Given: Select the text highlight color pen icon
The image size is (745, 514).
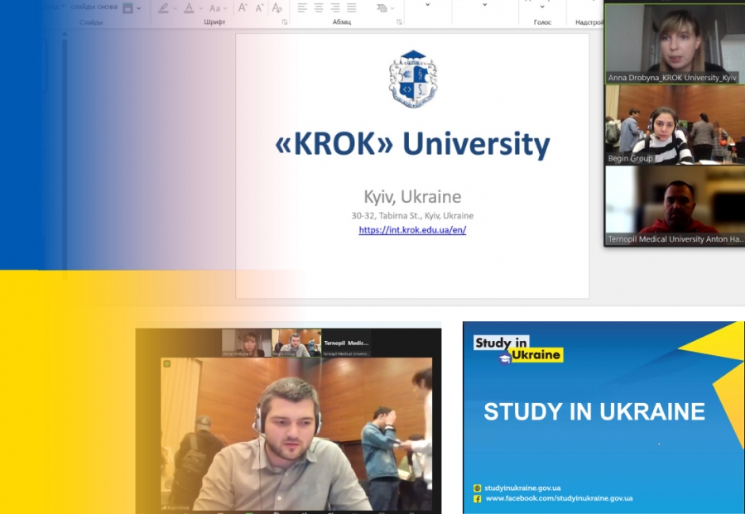Looking at the screenshot, I should [163, 8].
